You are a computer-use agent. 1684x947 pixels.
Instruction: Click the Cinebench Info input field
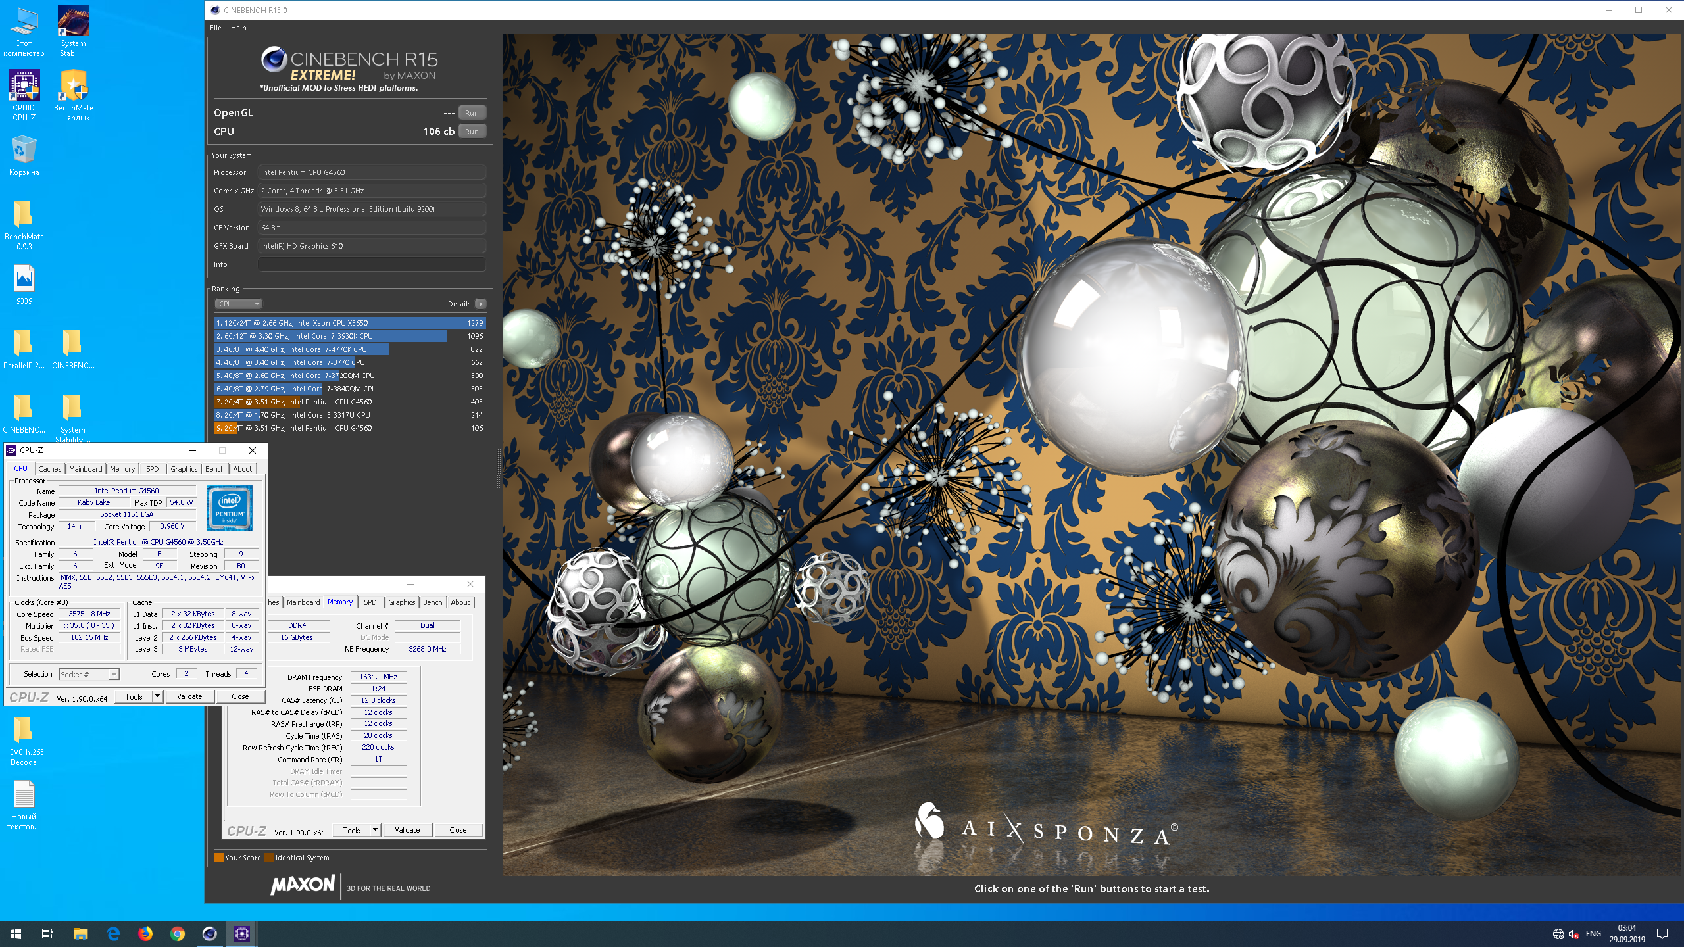(372, 264)
